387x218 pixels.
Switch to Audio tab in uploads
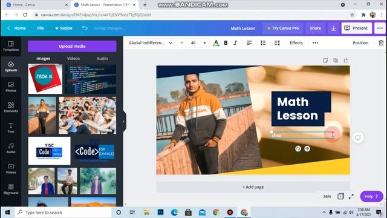pos(102,59)
